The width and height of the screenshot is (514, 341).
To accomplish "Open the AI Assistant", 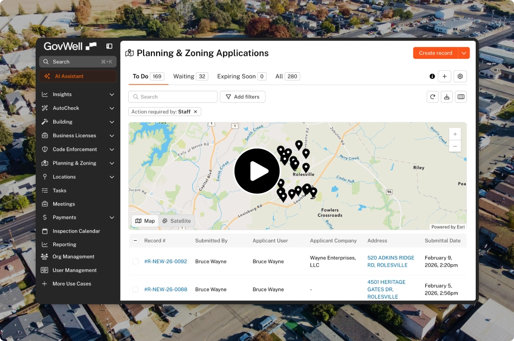I will tap(77, 76).
